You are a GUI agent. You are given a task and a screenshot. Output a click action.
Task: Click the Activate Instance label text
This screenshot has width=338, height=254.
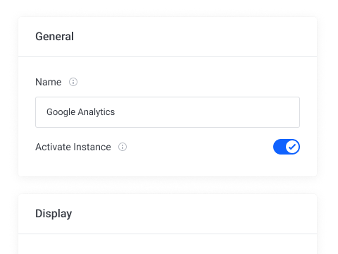[73, 147]
